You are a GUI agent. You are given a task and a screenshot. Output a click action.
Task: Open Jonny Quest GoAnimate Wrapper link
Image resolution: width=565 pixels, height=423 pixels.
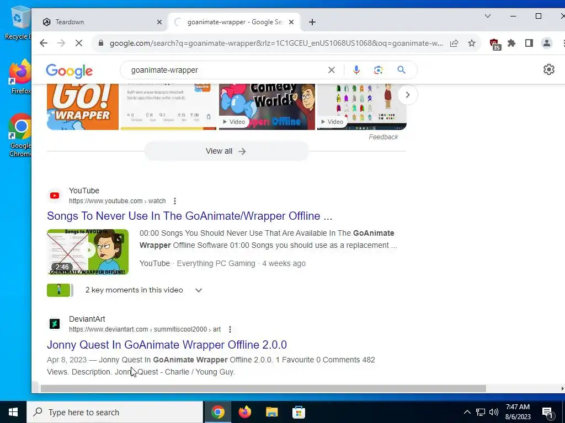click(x=167, y=345)
